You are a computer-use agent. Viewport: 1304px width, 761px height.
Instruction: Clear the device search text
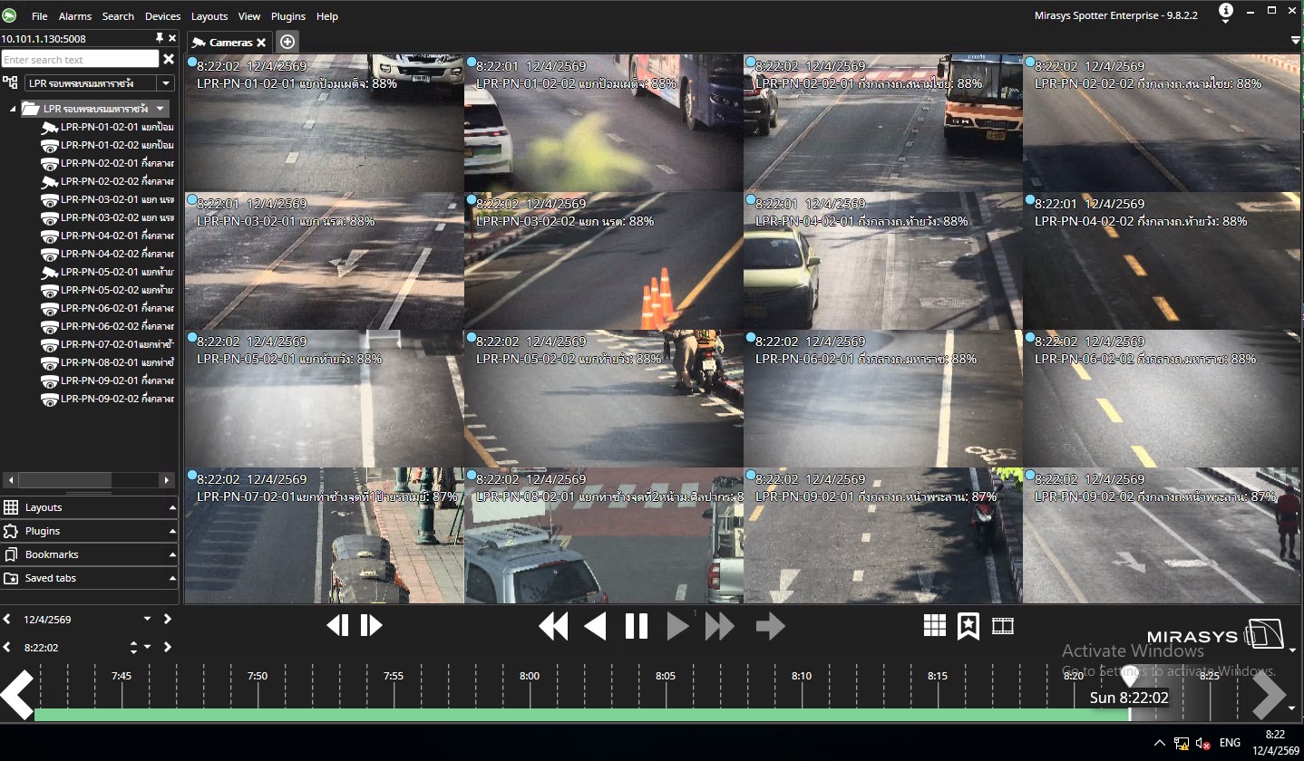168,59
